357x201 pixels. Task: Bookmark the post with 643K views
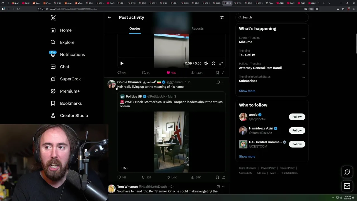(x=217, y=73)
